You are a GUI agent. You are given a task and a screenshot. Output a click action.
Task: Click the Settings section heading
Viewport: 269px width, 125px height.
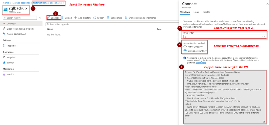pyautogui.click(x=7, y=40)
